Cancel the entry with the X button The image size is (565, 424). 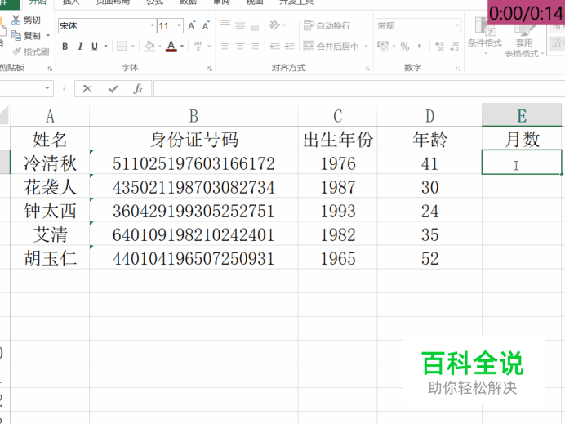[x=87, y=89]
